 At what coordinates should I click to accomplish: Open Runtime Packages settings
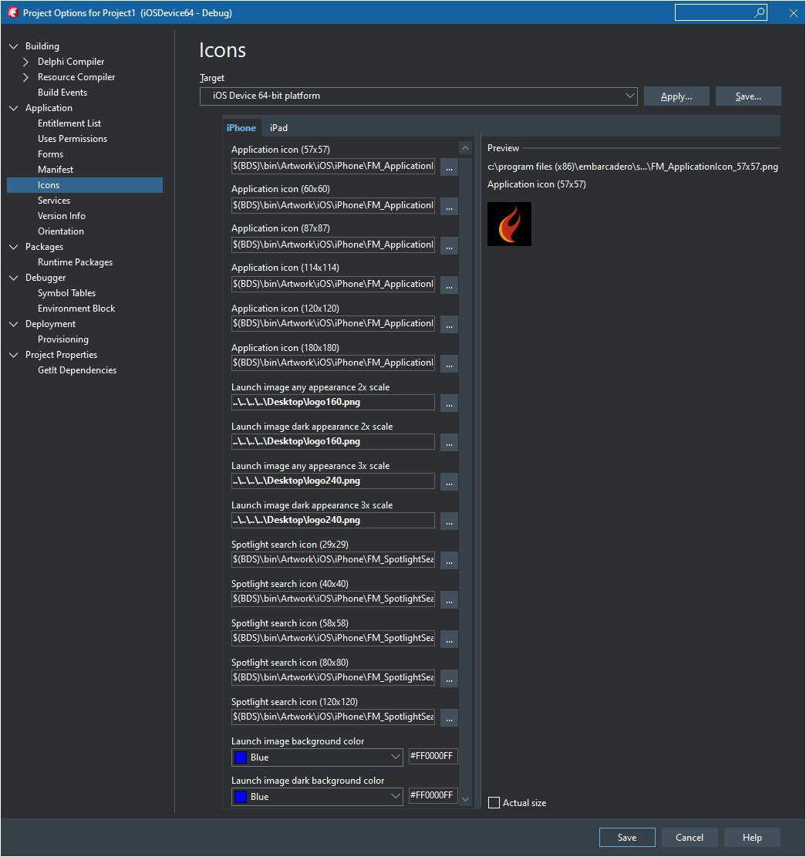(x=75, y=262)
